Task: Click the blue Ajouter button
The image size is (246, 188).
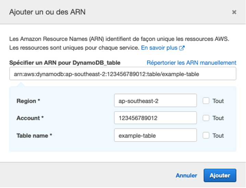Action: tap(220, 175)
